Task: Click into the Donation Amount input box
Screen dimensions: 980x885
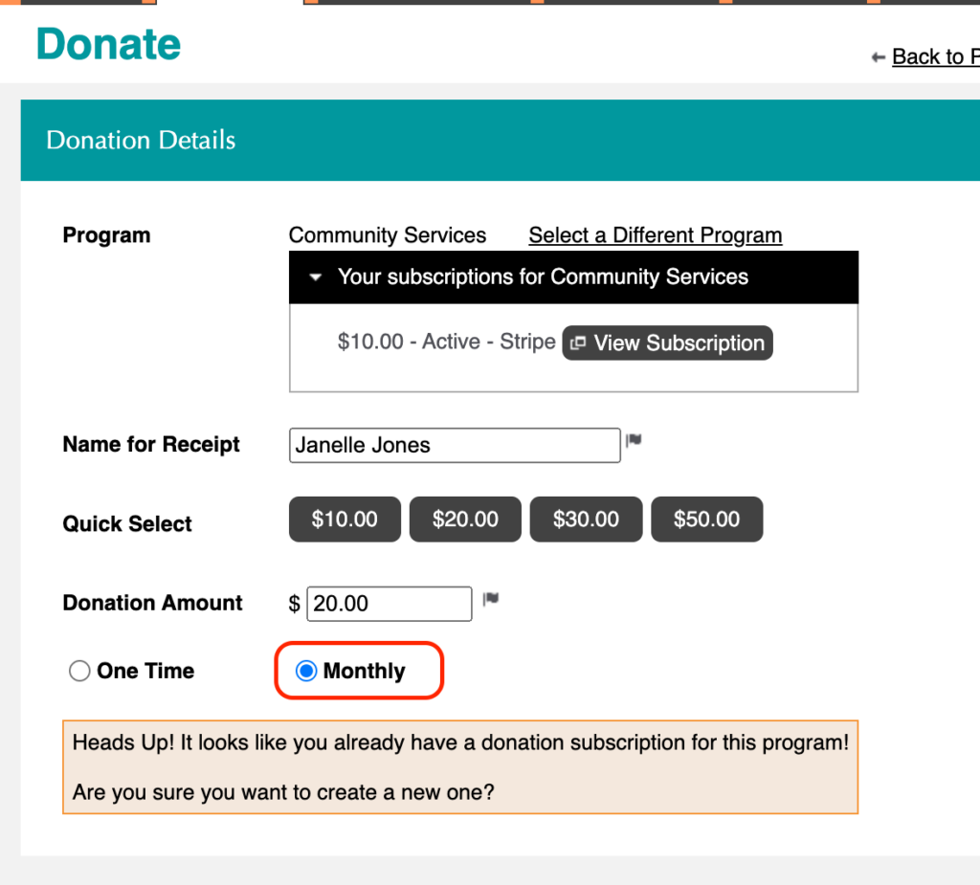Action: (389, 604)
